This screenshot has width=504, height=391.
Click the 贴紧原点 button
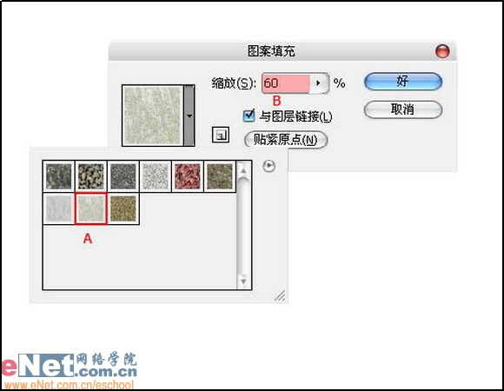coord(286,140)
